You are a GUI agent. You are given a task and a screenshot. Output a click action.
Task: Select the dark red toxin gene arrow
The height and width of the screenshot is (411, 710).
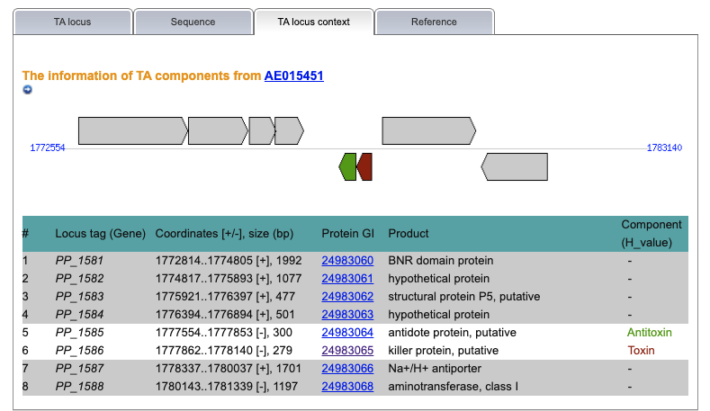coord(364,167)
